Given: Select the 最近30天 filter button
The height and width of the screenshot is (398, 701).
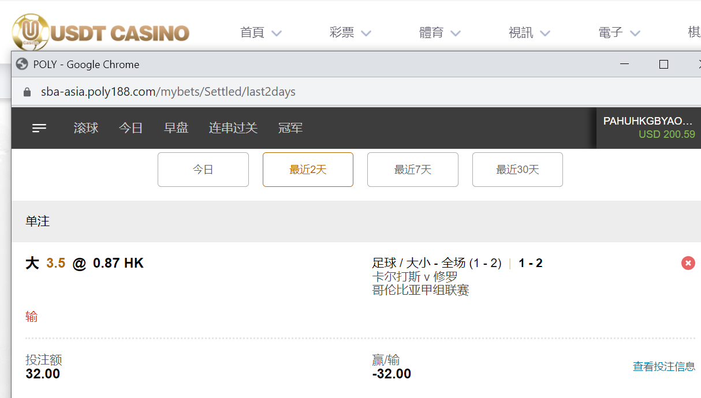Looking at the screenshot, I should 517,170.
